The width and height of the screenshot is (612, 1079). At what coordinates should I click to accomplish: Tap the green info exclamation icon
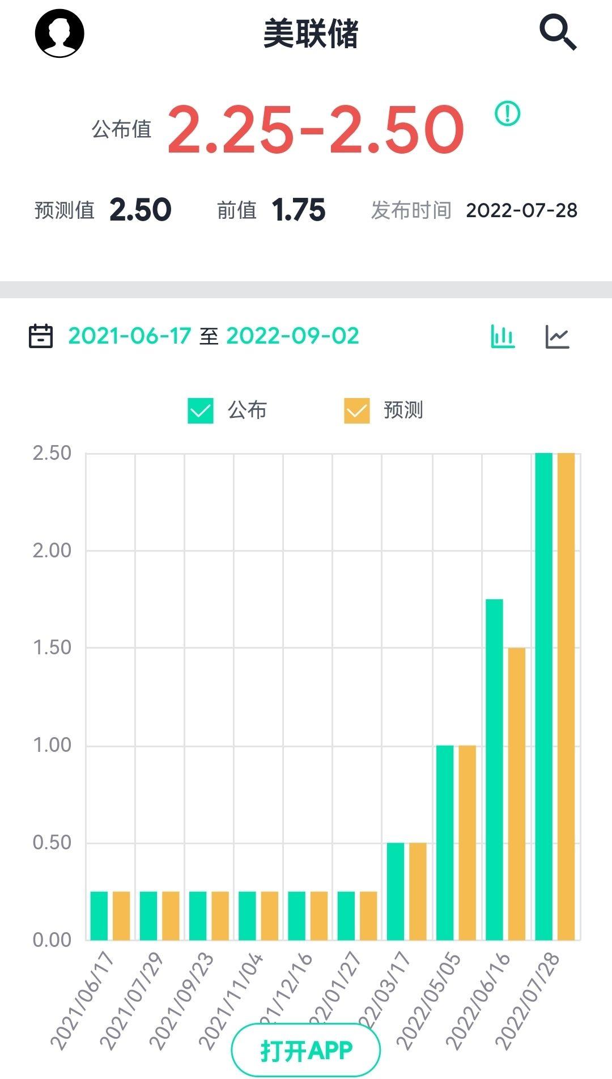point(507,113)
